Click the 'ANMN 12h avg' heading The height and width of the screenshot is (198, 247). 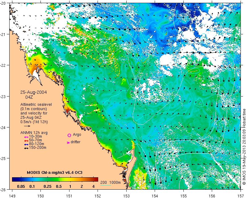[34, 133]
